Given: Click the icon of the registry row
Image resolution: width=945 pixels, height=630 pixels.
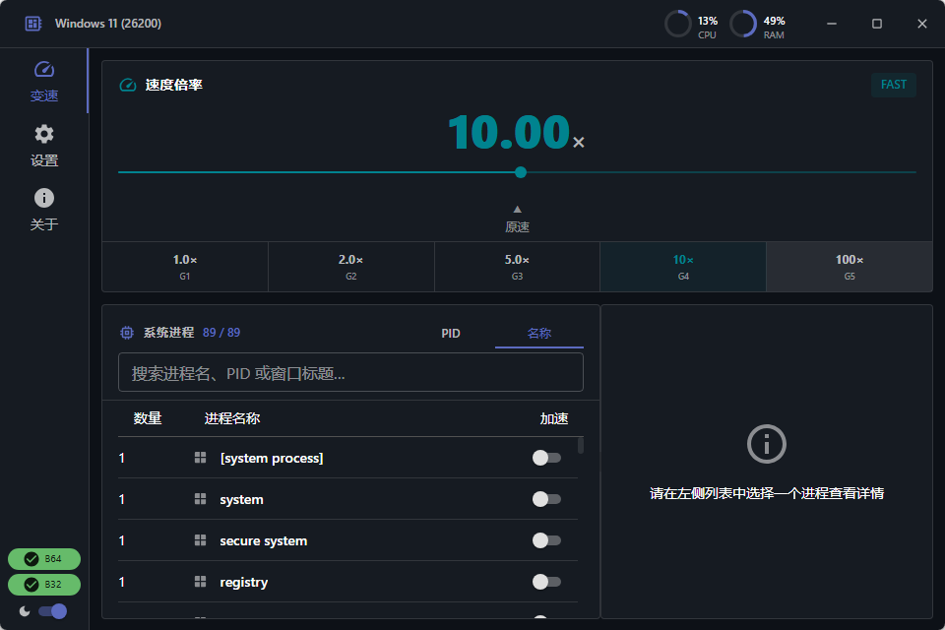Looking at the screenshot, I should coord(200,582).
